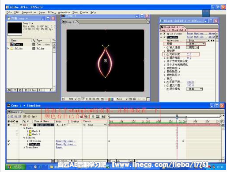This screenshot has height=172, width=227.
Task: Open the Animation menu
Action: pyautogui.click(x=64, y=12)
